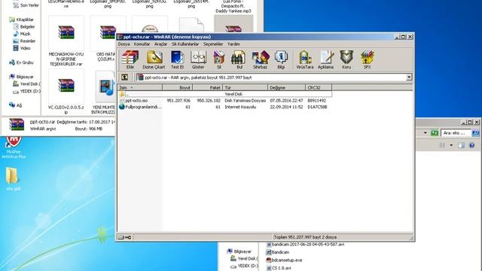Click the SFX toolbar icon
The image size is (482, 271).
tap(367, 59)
